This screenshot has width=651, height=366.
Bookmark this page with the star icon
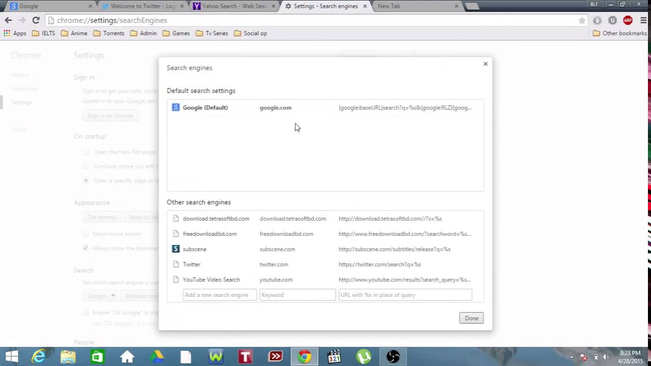582,20
